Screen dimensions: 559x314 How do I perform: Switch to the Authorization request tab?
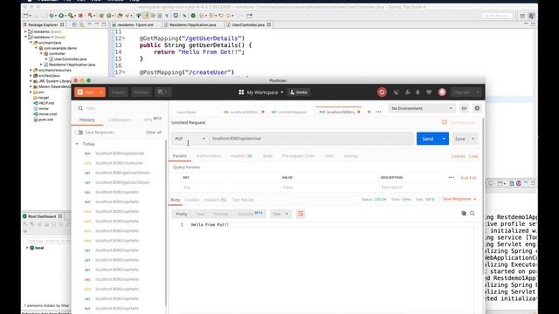coord(209,156)
